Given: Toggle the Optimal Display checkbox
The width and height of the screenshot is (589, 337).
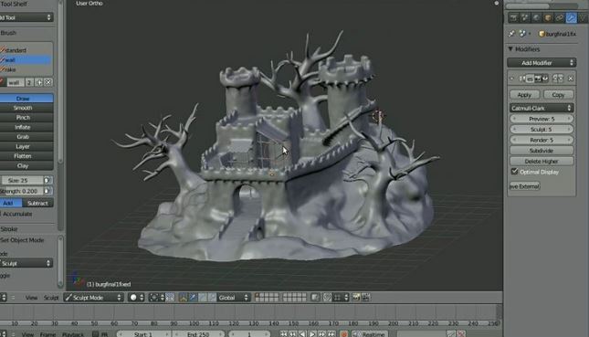Looking at the screenshot, I should 515,172.
